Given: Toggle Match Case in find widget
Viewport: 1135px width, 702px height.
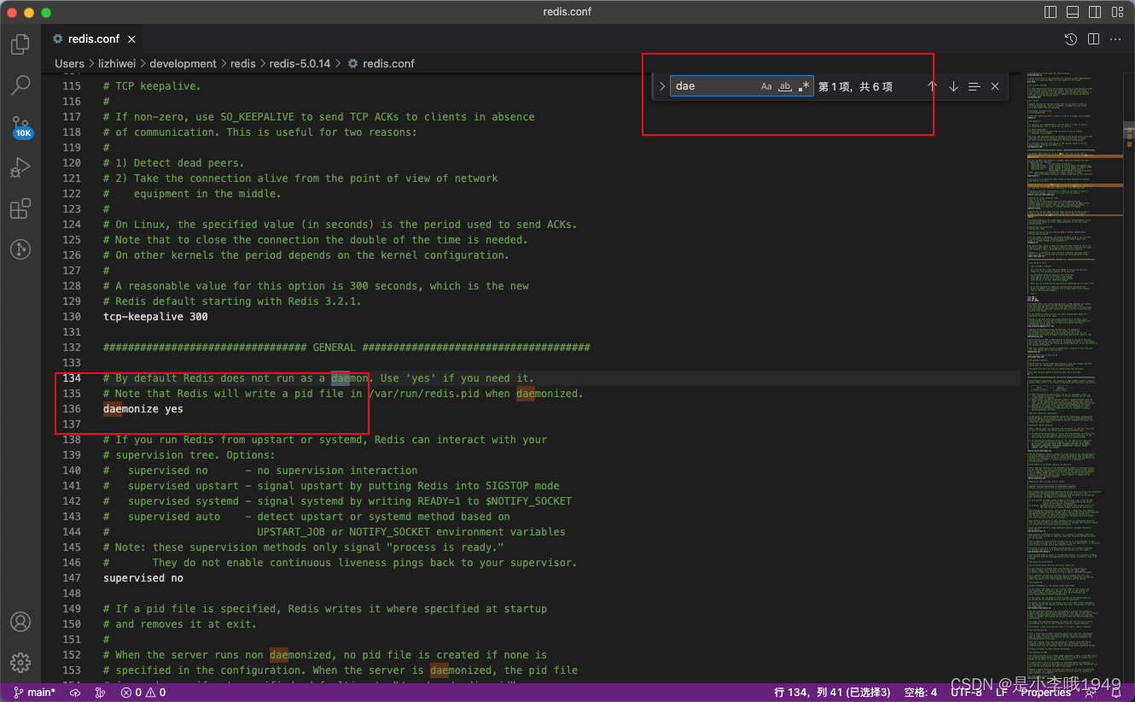Looking at the screenshot, I should pos(766,86).
